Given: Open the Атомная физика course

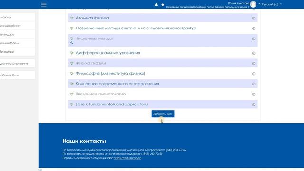Looking at the screenshot, I should click(92, 18).
